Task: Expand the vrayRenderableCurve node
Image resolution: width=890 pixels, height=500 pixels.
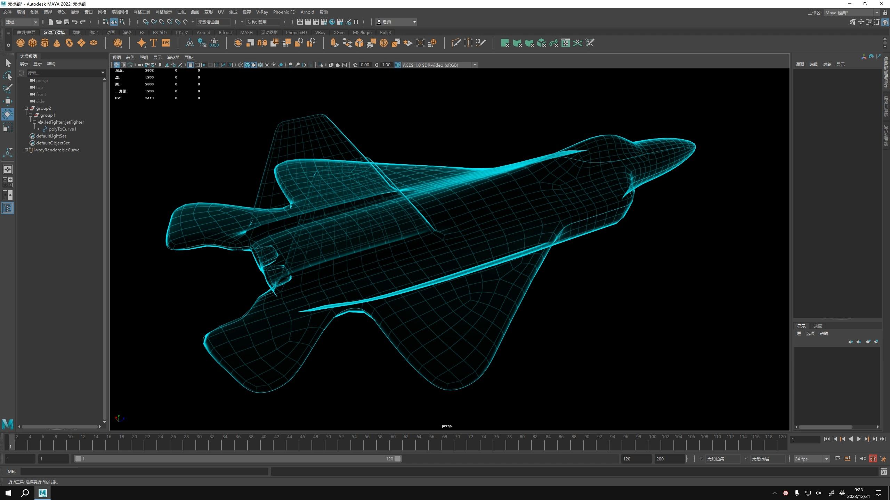Action: [26, 150]
